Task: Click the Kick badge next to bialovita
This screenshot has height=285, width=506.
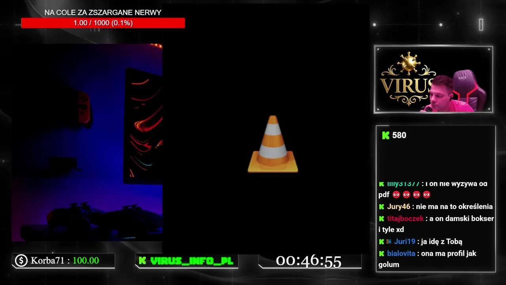Action: 381,253
